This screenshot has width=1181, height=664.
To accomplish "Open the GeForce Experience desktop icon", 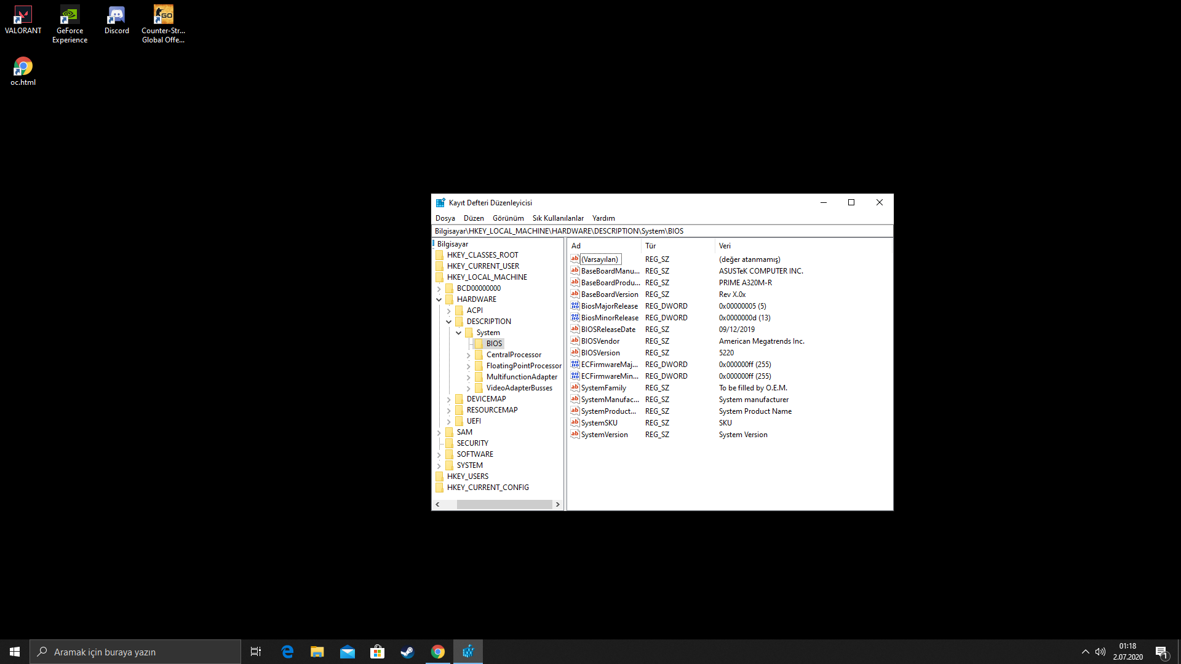I will click(70, 15).
